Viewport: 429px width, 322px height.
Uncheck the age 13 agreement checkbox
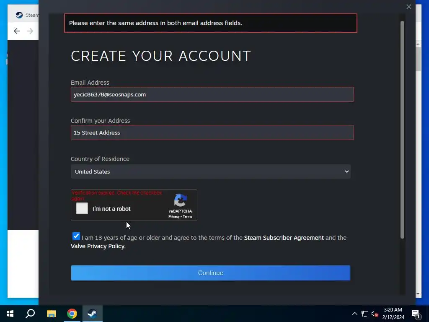pyautogui.click(x=76, y=236)
